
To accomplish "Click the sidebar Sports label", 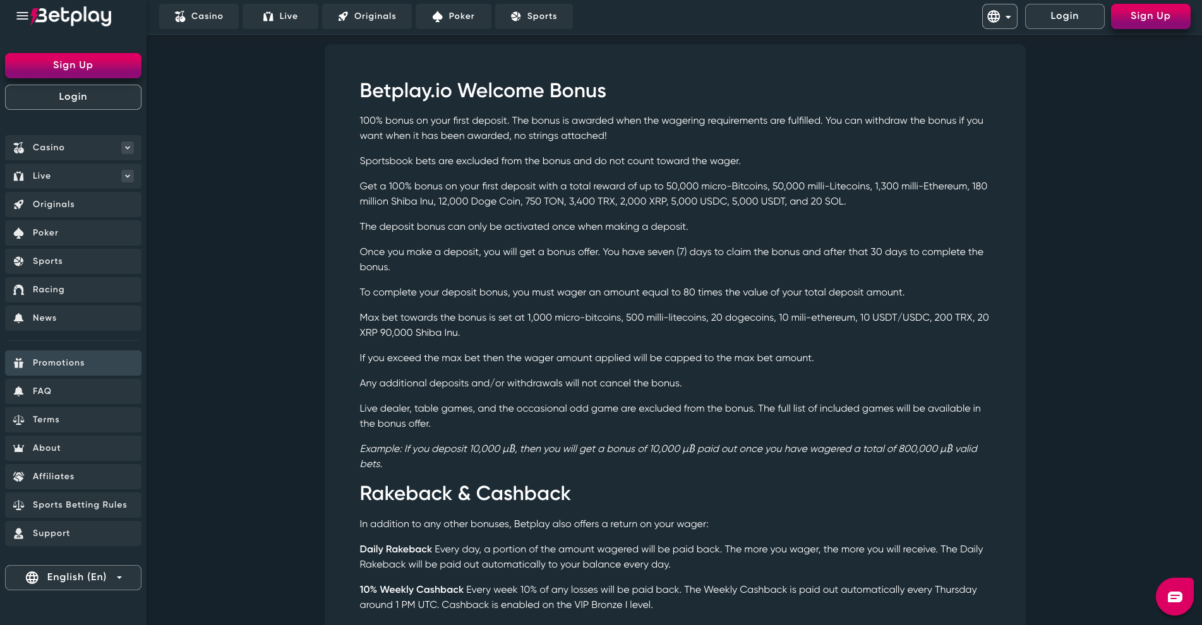I will tap(47, 261).
